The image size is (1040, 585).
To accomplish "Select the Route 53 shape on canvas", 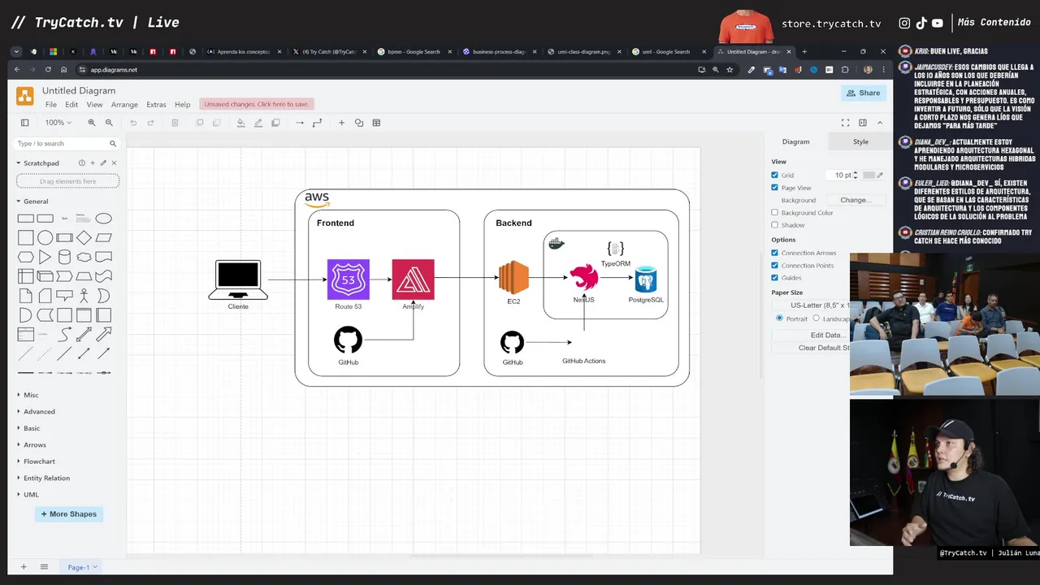I will point(348,279).
